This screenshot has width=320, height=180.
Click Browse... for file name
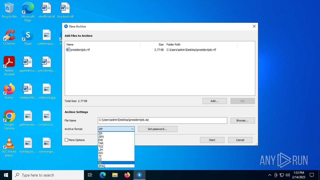pyautogui.click(x=242, y=120)
